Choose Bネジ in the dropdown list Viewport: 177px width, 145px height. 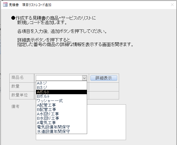point(61,88)
